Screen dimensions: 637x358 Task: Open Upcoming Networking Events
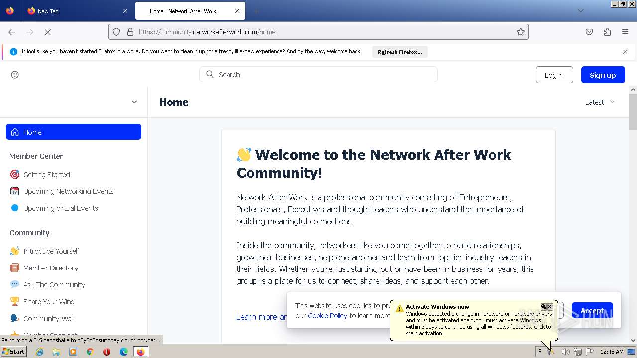tap(69, 191)
